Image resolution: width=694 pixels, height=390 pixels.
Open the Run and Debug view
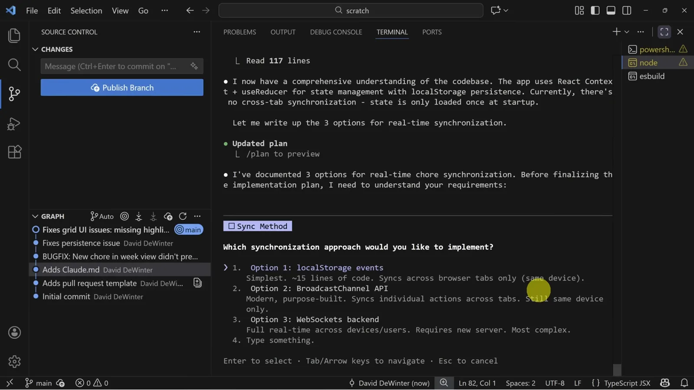(x=14, y=123)
